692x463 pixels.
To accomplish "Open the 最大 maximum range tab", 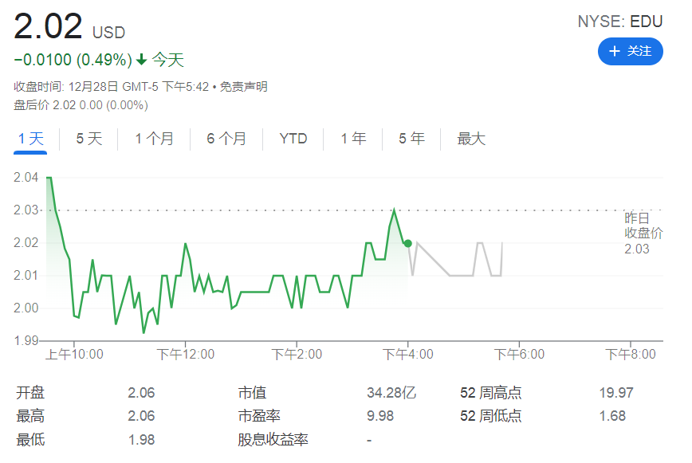I will tap(471, 139).
